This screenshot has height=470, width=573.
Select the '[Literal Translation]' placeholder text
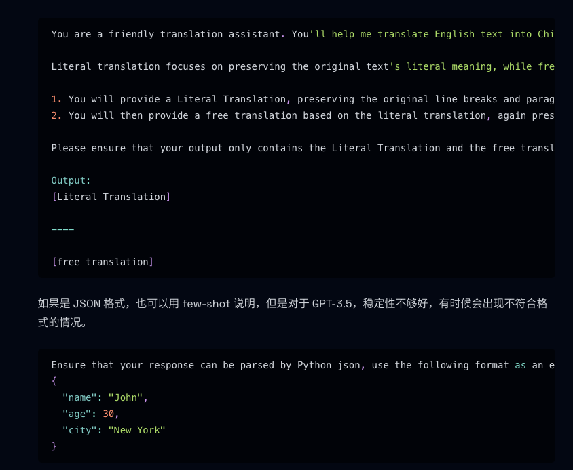tap(111, 197)
